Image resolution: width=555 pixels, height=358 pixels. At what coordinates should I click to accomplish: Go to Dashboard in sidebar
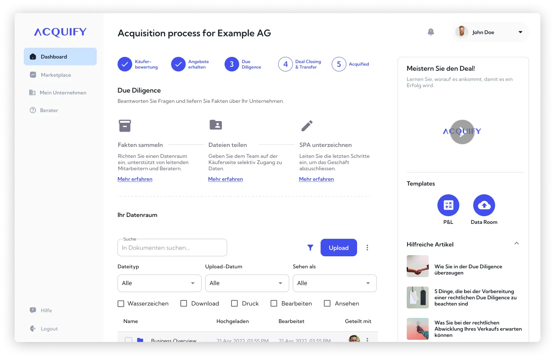[x=60, y=57]
